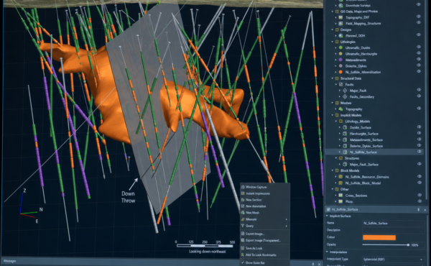Click the XYZ orientation axes widget
This screenshot has height=266, width=431.
[x=29, y=206]
